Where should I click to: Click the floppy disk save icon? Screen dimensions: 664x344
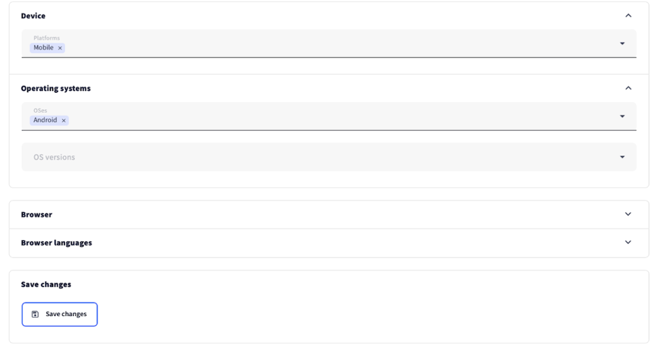pyautogui.click(x=36, y=314)
